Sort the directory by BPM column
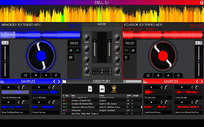 click(129, 96)
